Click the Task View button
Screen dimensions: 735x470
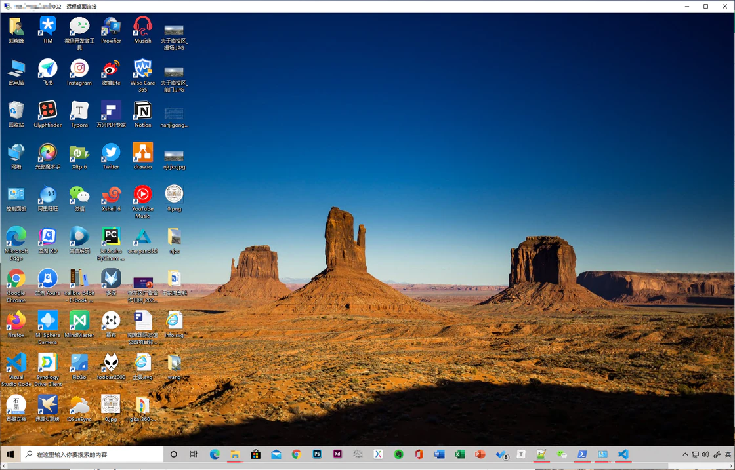(x=194, y=454)
